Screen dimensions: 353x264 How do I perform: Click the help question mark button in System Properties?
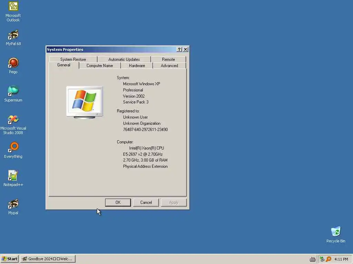pyautogui.click(x=179, y=49)
